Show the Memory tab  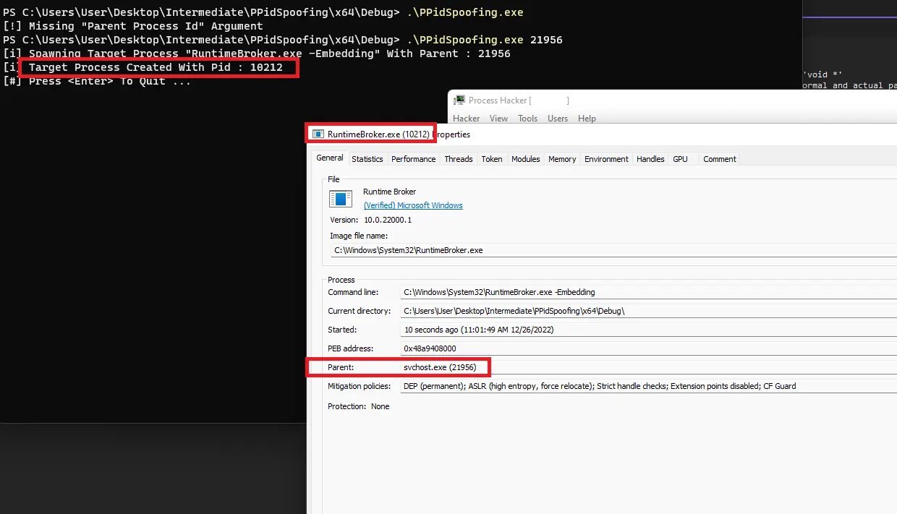point(562,159)
